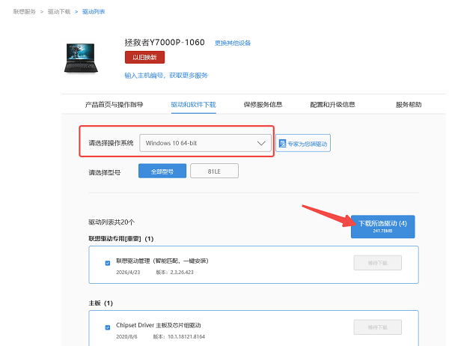
Task: Click the red 以旧换新 button
Action: (x=144, y=58)
